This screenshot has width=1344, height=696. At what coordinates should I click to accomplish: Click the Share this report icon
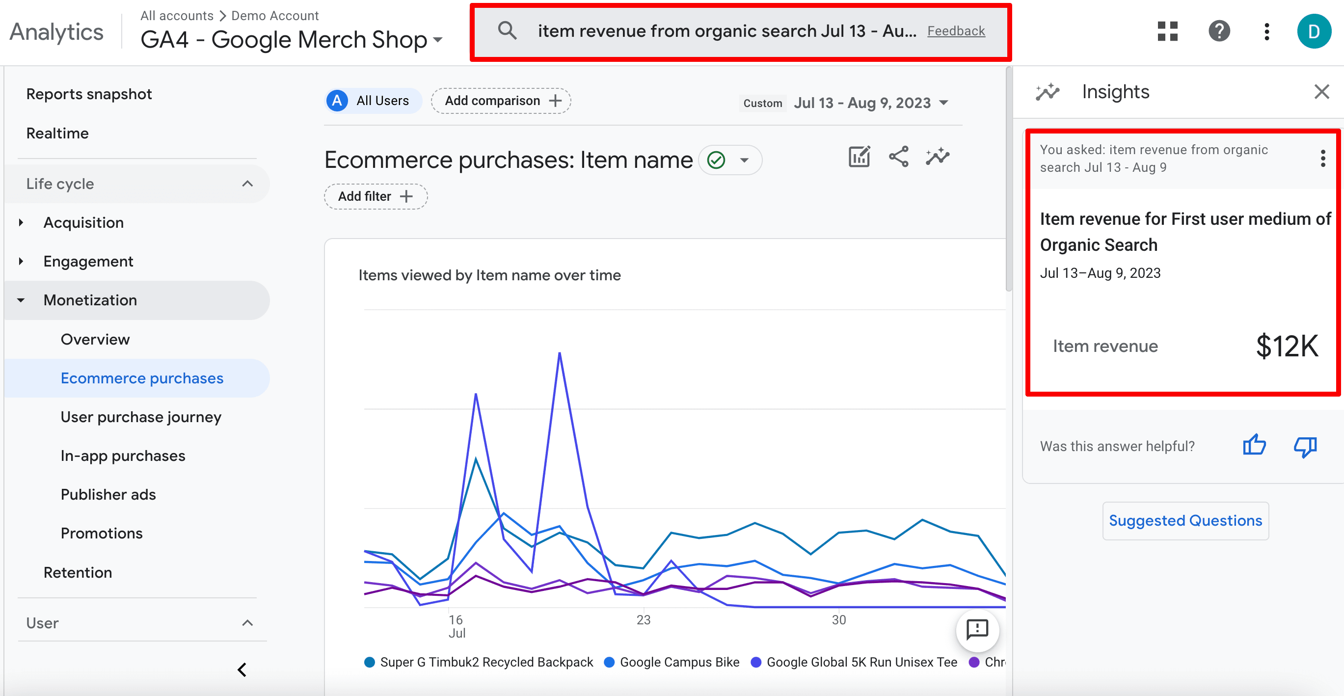pyautogui.click(x=898, y=157)
